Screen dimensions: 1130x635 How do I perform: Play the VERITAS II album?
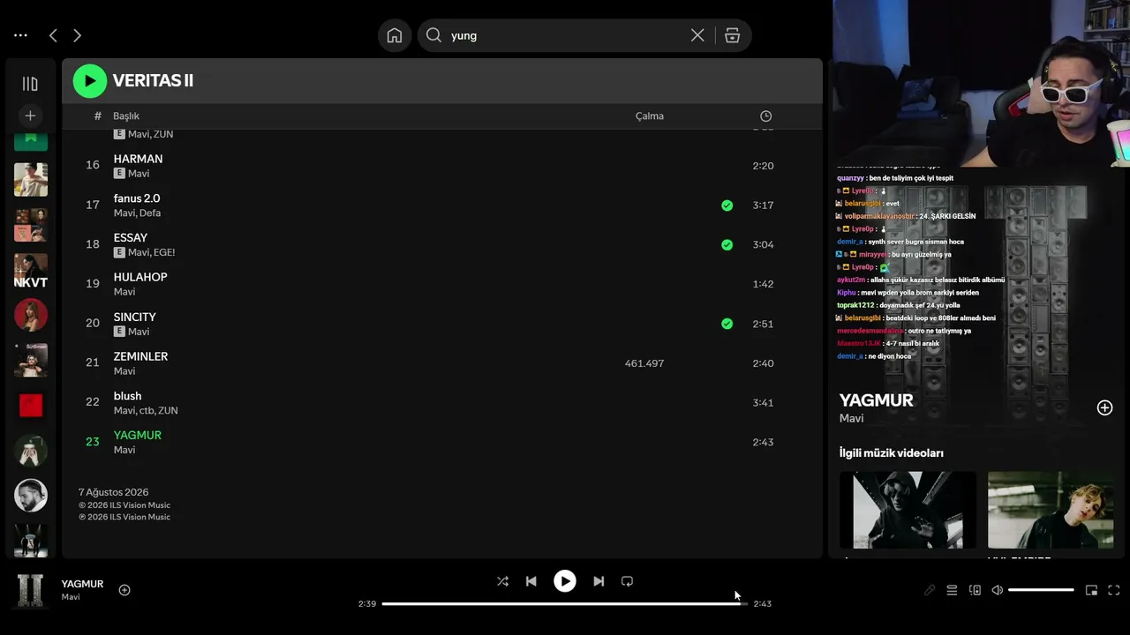(x=89, y=81)
